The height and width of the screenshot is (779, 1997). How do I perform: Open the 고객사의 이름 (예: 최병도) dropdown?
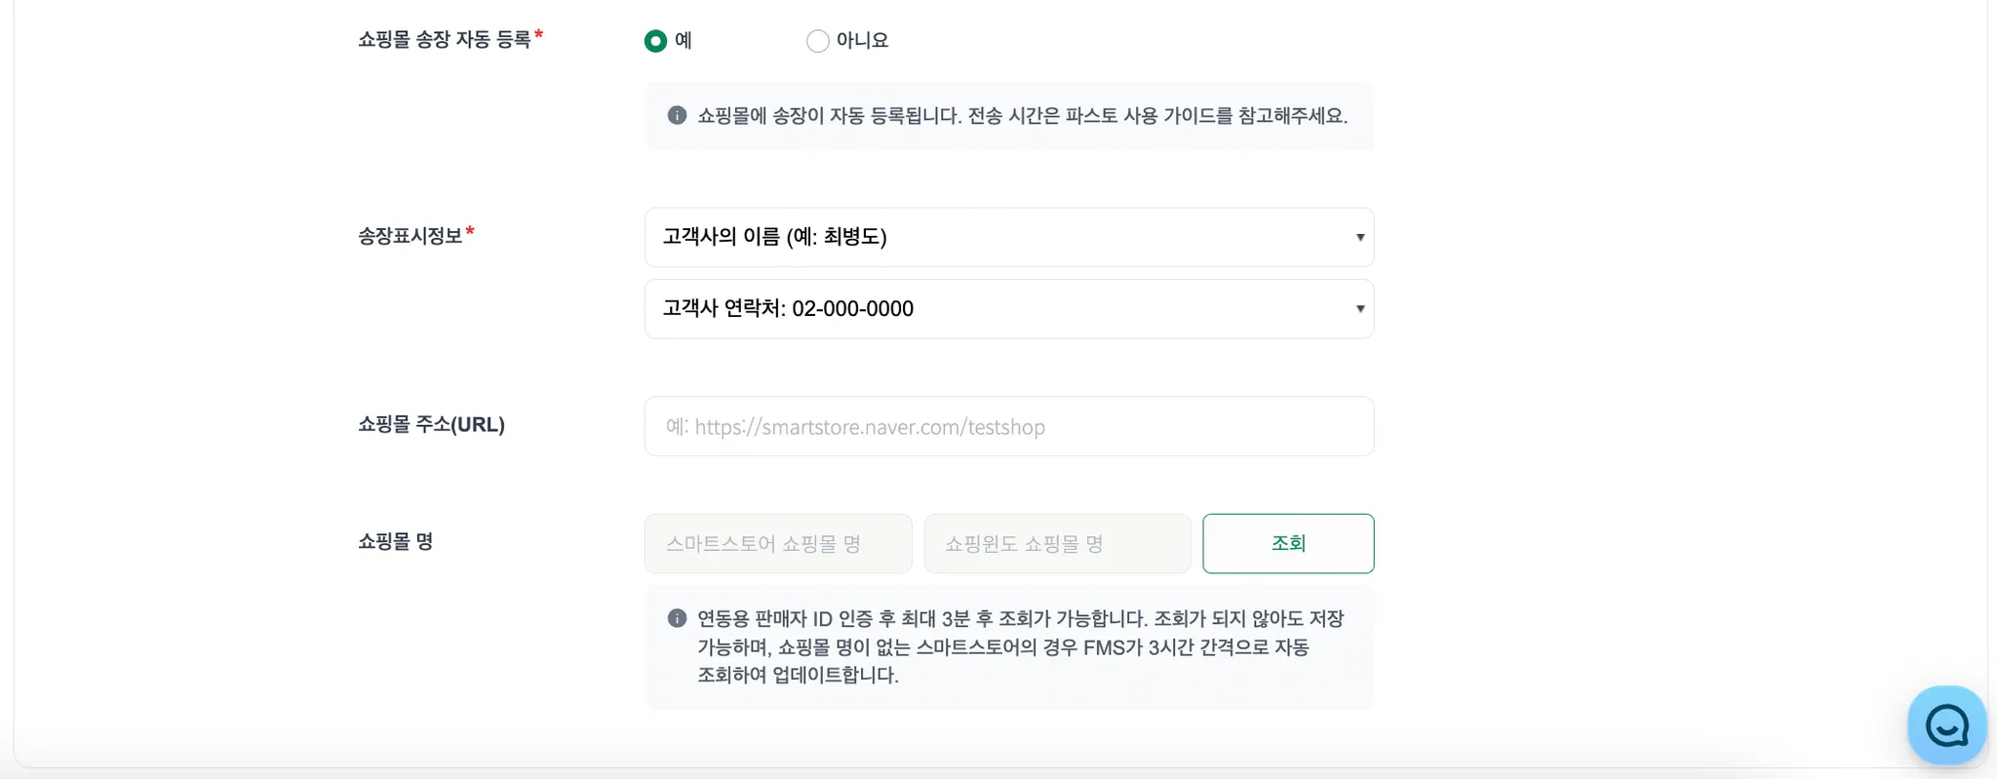[x=1008, y=237]
